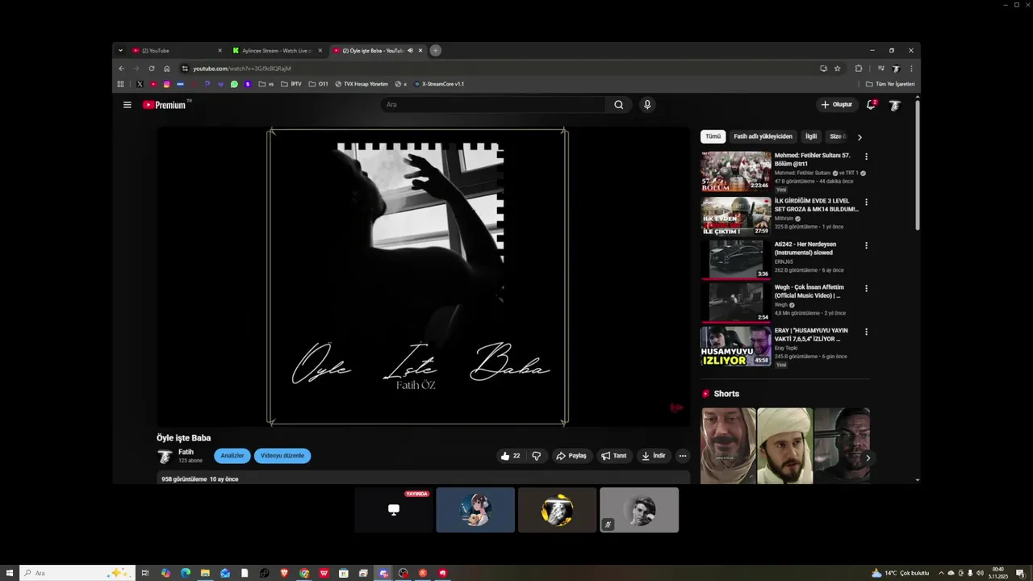Go to browser home page
This screenshot has width=1033, height=581.
pos(166,69)
